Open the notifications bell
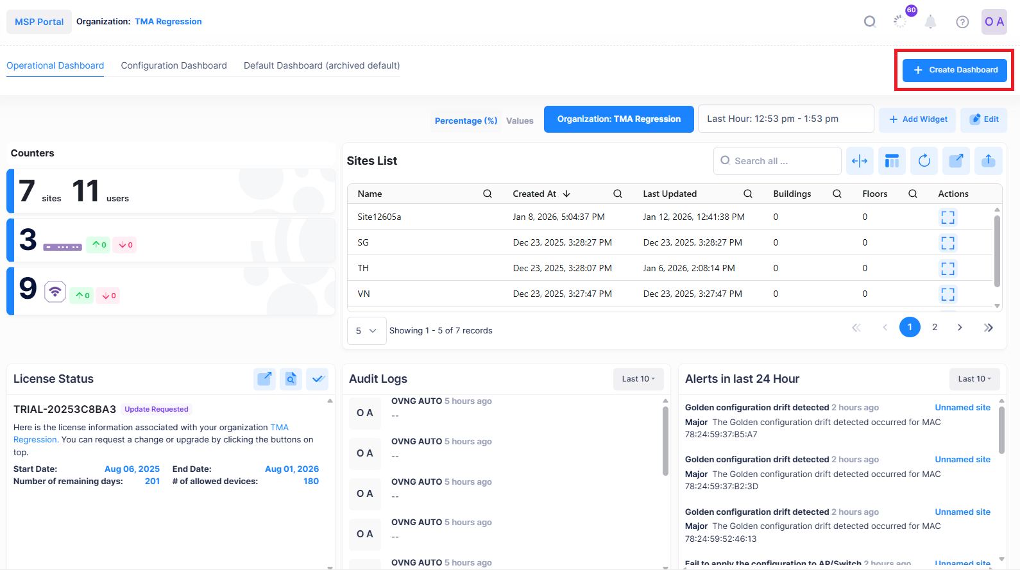 pos(930,22)
